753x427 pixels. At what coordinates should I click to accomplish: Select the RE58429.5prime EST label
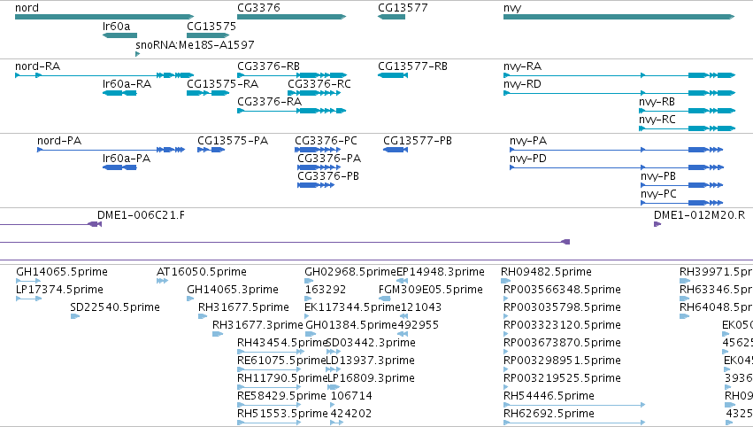(282, 397)
